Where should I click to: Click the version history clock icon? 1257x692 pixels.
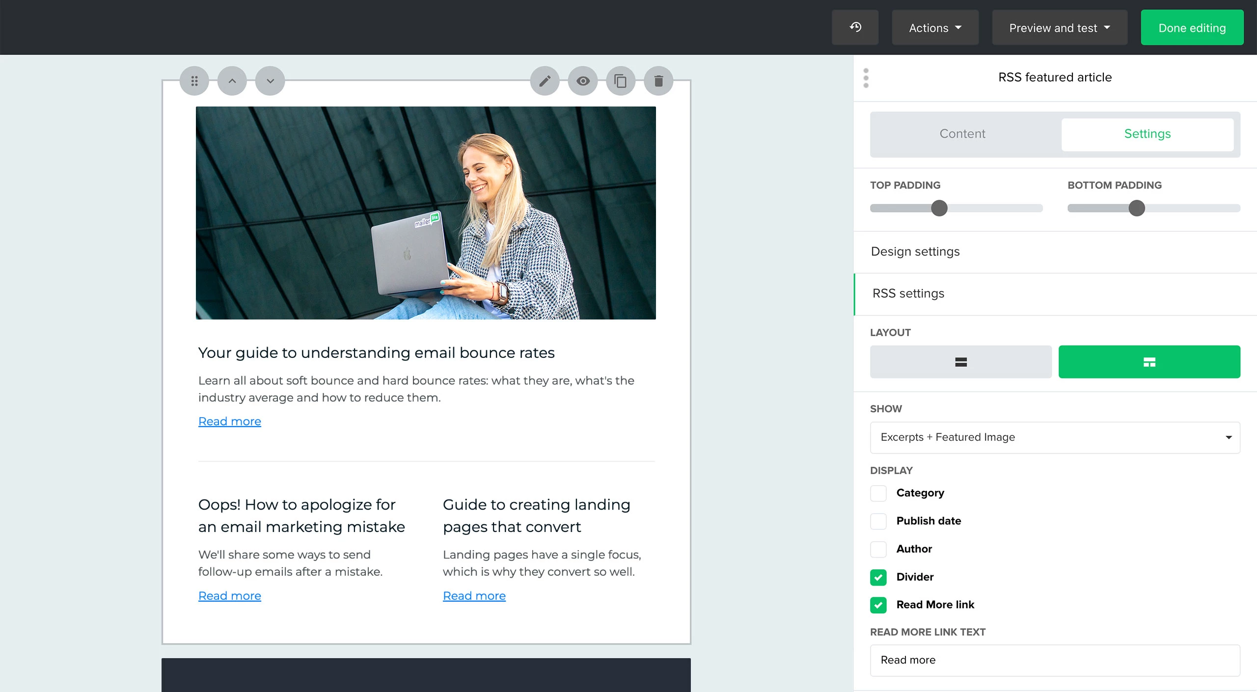point(855,27)
